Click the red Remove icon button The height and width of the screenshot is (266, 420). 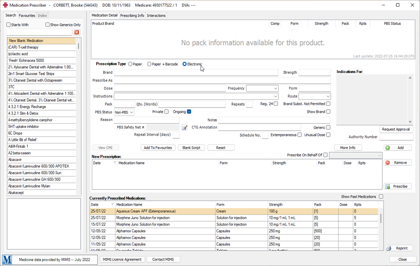tap(388, 163)
